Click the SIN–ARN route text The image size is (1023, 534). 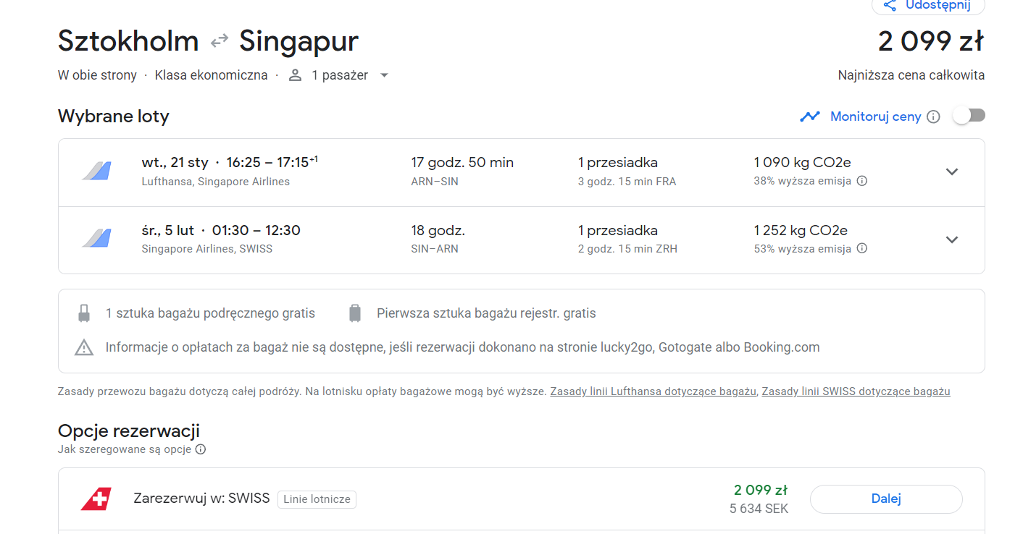(435, 249)
